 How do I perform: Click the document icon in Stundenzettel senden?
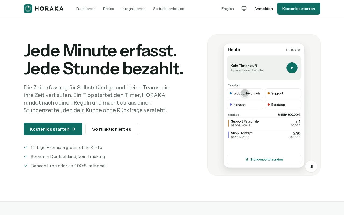247,159
